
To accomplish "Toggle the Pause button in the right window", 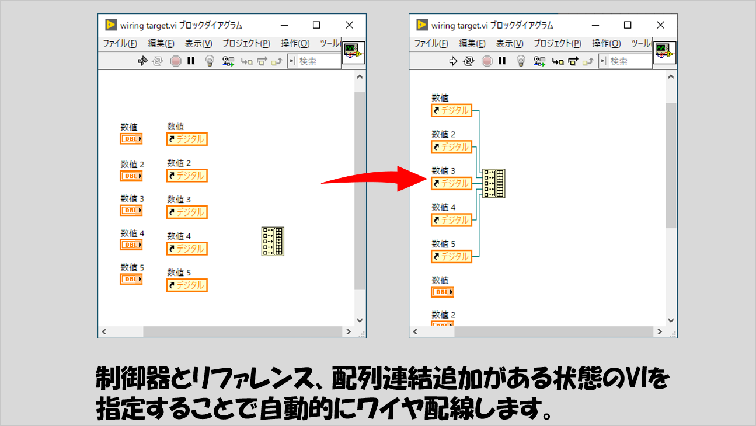I will tap(502, 61).
